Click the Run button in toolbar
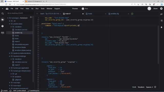The image size is (164, 92). [x=85, y=9]
